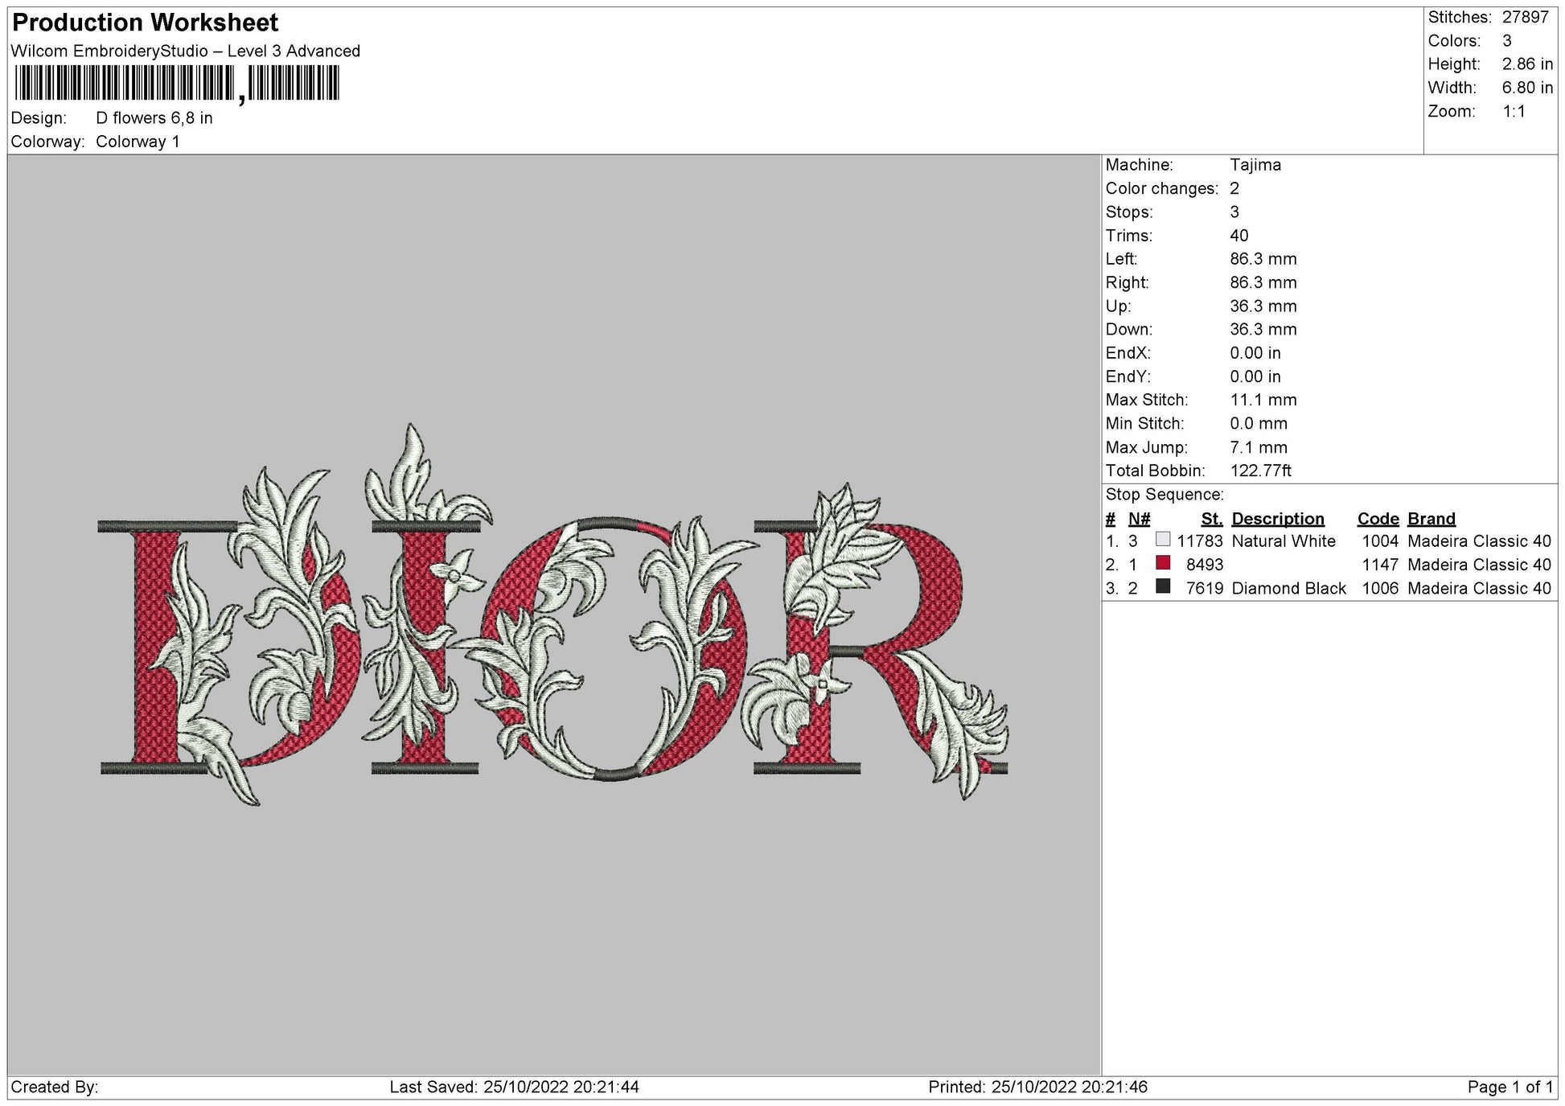Click 'Madeira Classic 40' in the Natural White row
Viewport: 1565px width, 1106px height.
[1479, 541]
